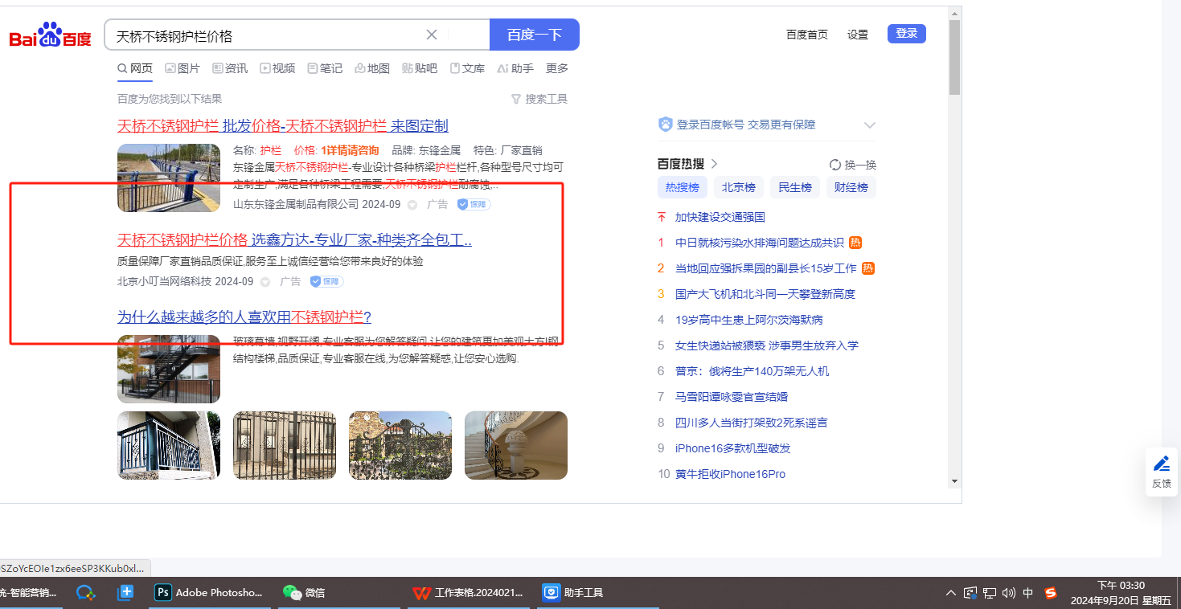This screenshot has width=1181, height=609.
Task: Open 反馈 feedback pencil icon
Action: [x=1161, y=464]
